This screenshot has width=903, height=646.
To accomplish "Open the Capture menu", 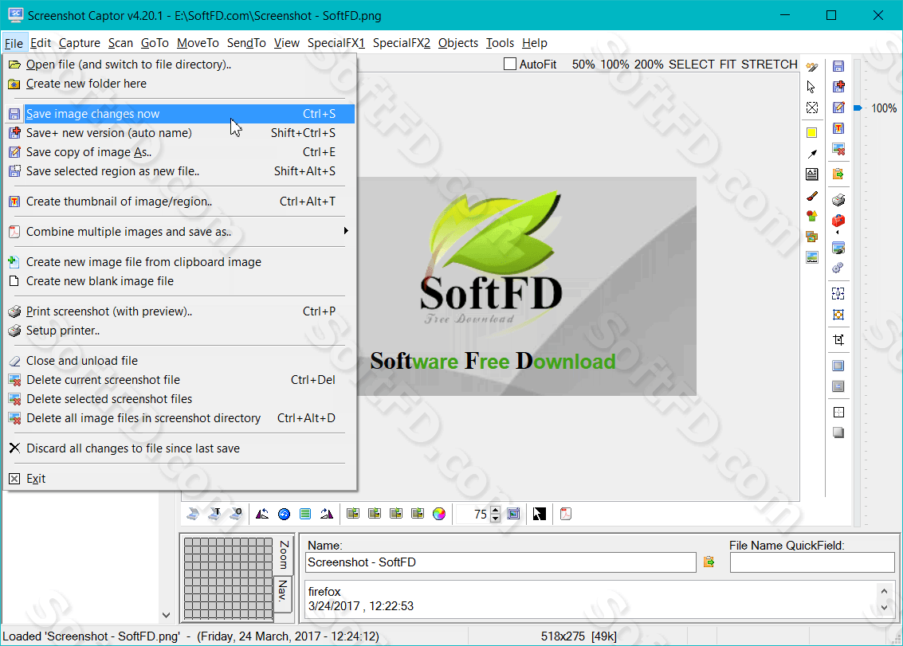I will 80,43.
